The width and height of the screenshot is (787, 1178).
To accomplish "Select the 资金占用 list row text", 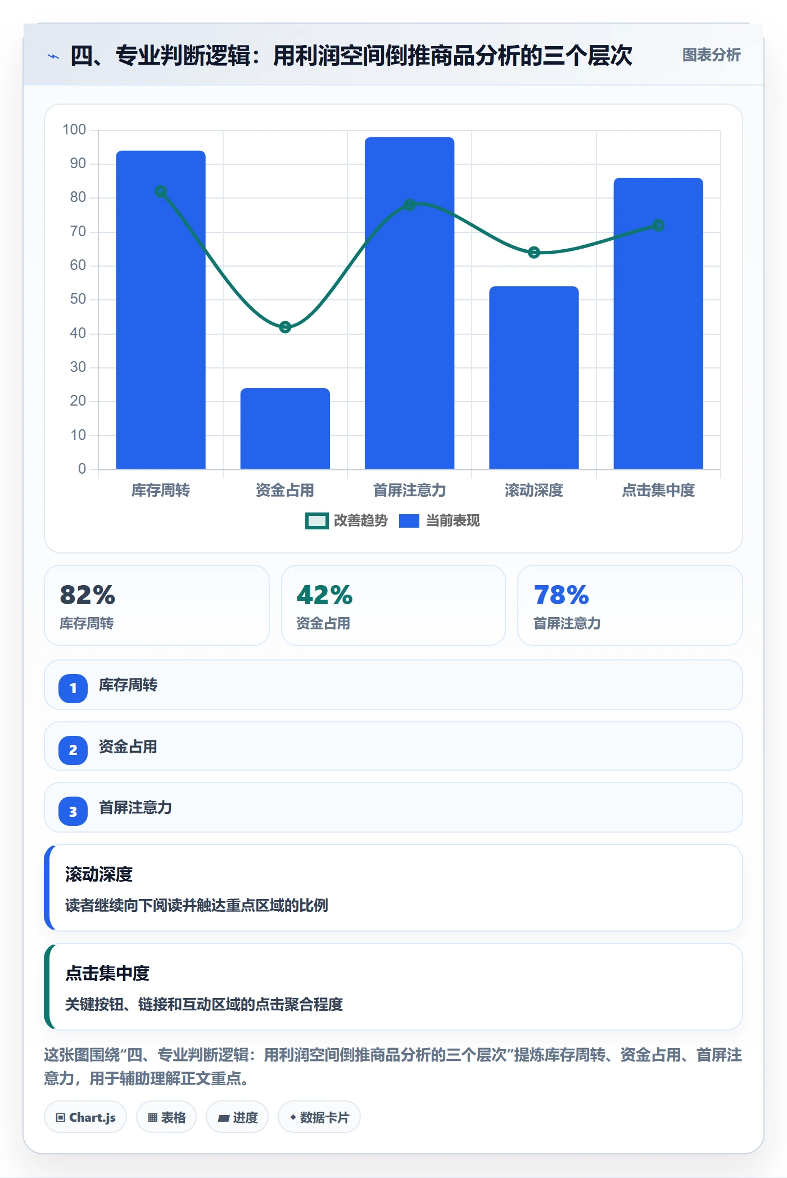I will pyautogui.click(x=128, y=747).
